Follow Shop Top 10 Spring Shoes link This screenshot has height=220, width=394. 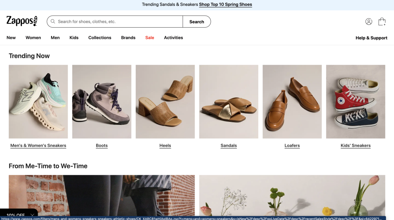pyautogui.click(x=225, y=5)
